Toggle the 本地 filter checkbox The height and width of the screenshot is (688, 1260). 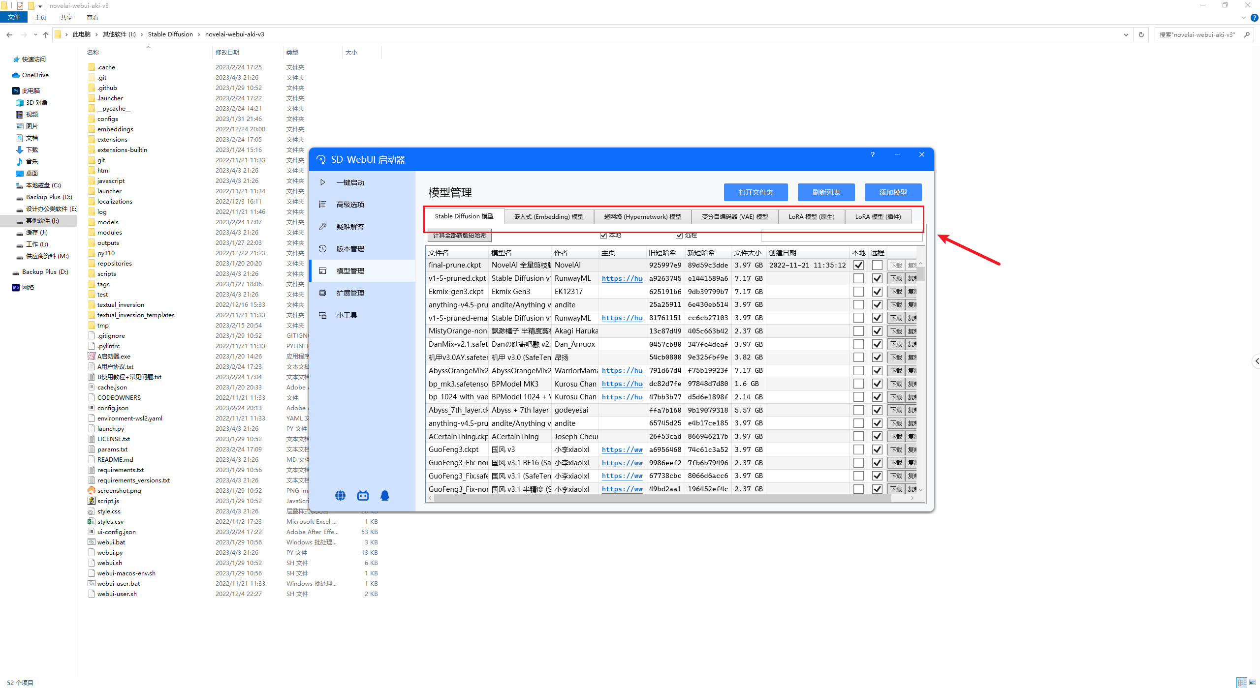(x=603, y=236)
